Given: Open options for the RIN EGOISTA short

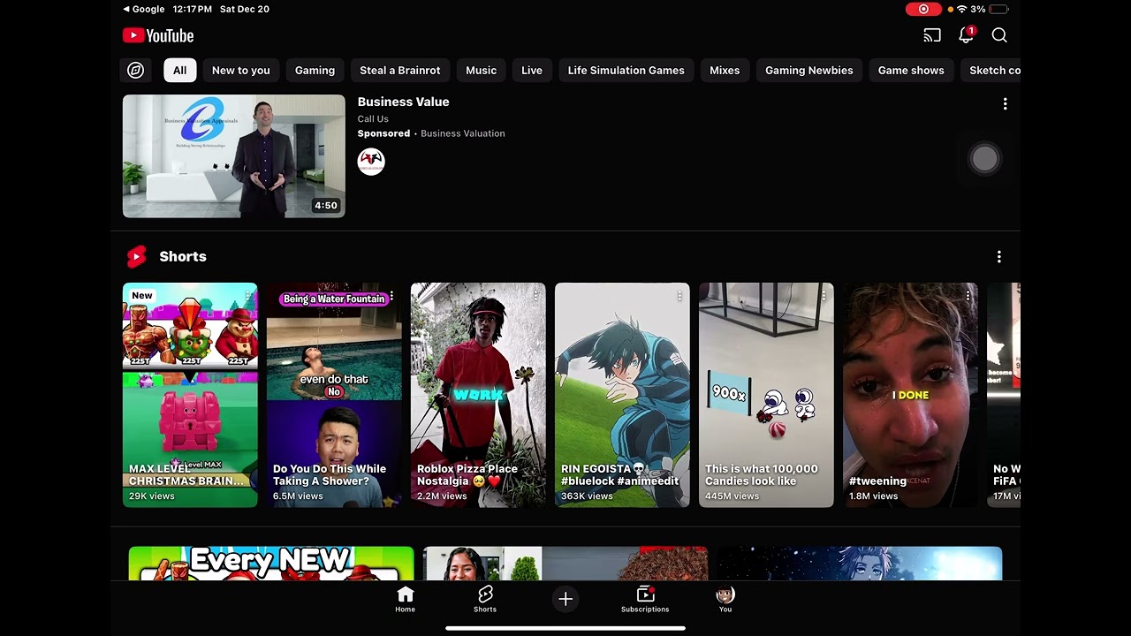Looking at the screenshot, I should [x=679, y=296].
